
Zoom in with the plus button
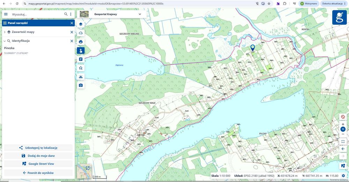tap(343, 124)
